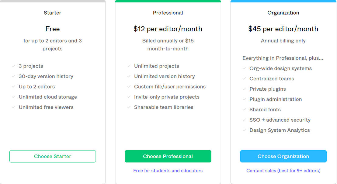Screen dimensions: 337x184
Task: Click the Starter plan heading
Action: 53,13
